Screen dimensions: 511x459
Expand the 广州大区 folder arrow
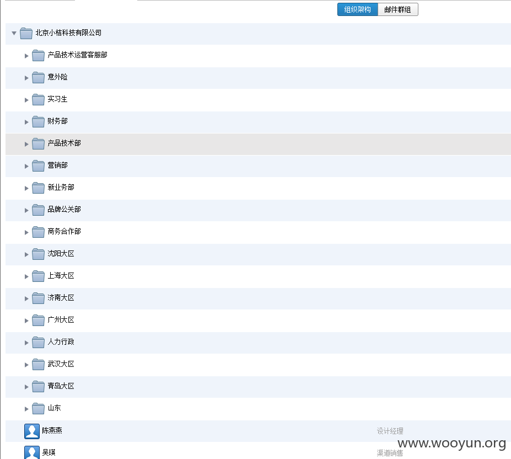(x=26, y=321)
